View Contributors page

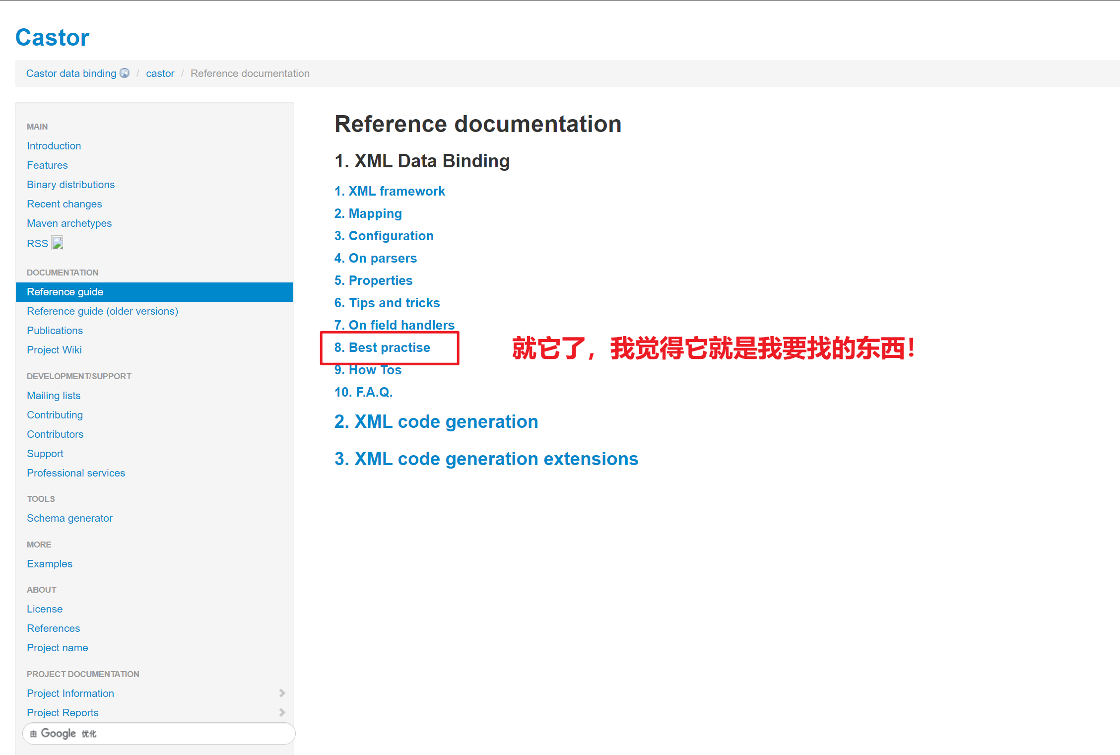click(55, 434)
